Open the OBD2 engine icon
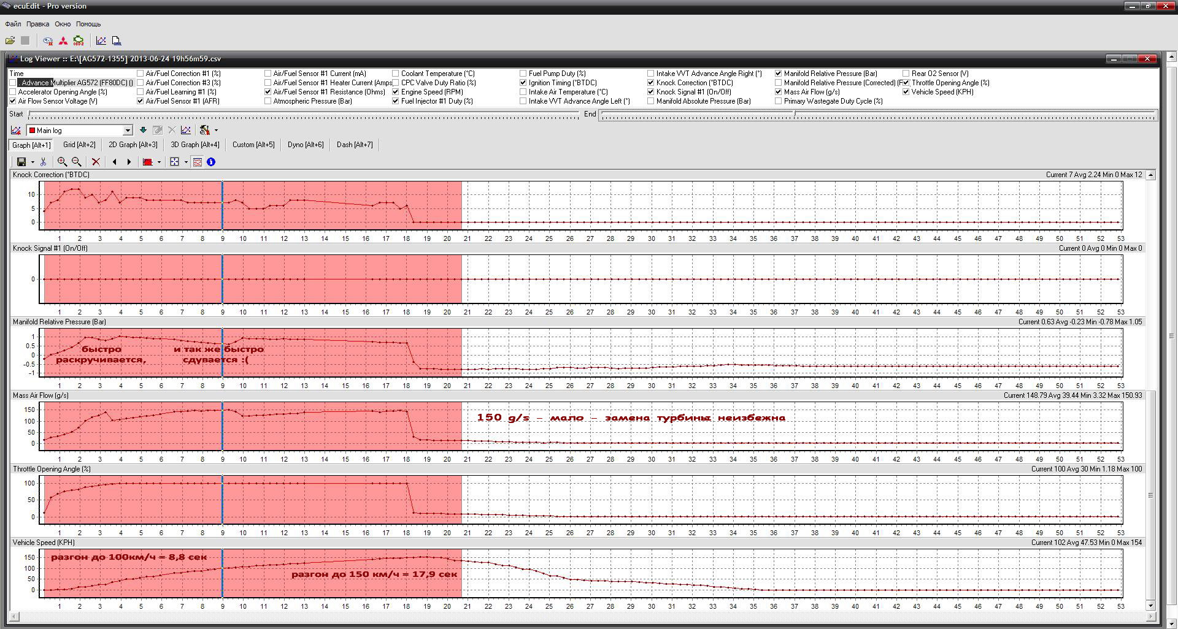 tap(79, 40)
